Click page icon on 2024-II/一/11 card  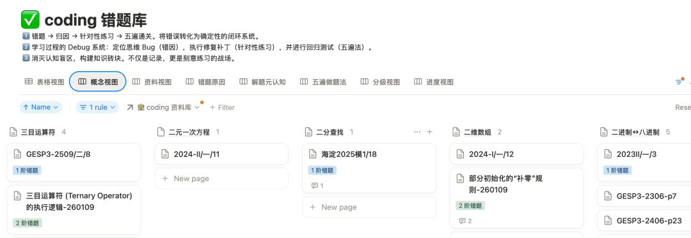[165, 154]
